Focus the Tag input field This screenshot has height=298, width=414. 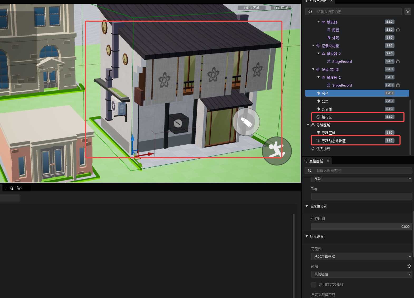click(x=362, y=196)
